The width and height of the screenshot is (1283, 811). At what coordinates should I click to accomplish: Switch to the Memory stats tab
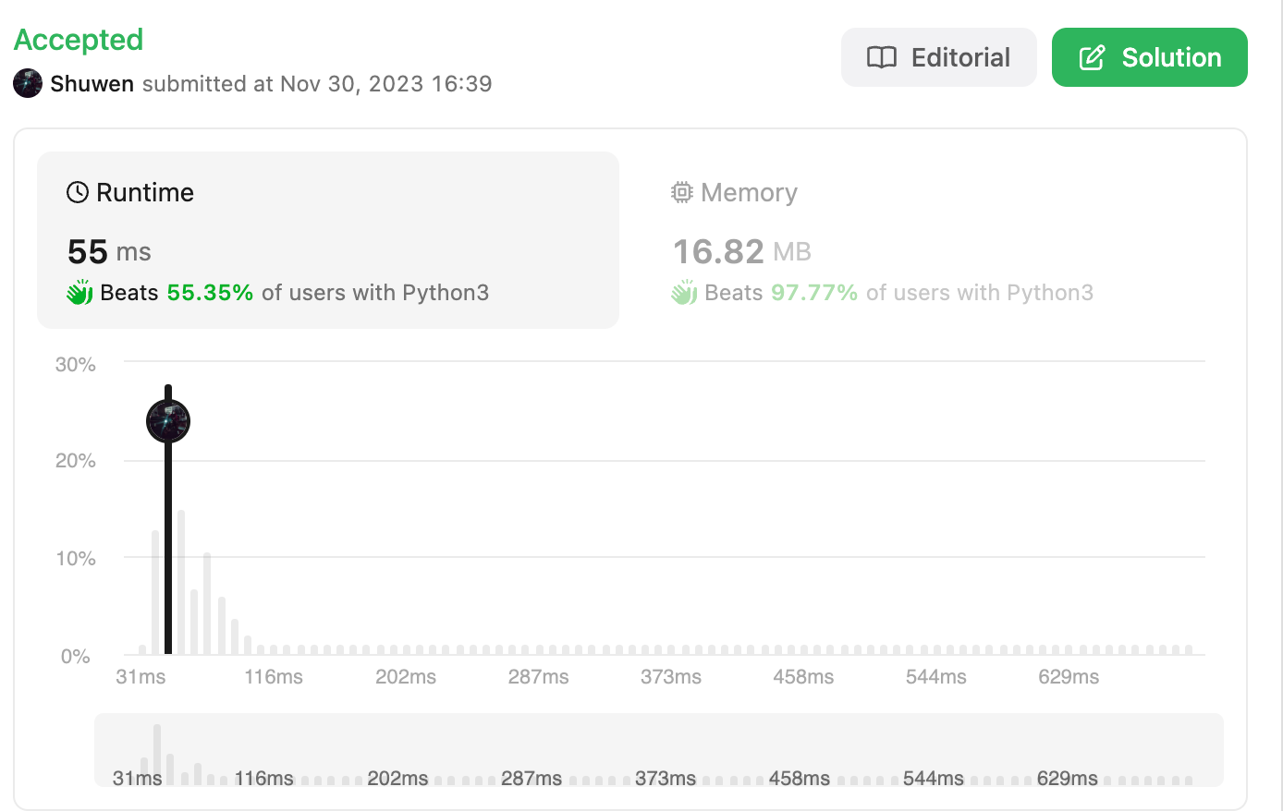[x=924, y=239]
